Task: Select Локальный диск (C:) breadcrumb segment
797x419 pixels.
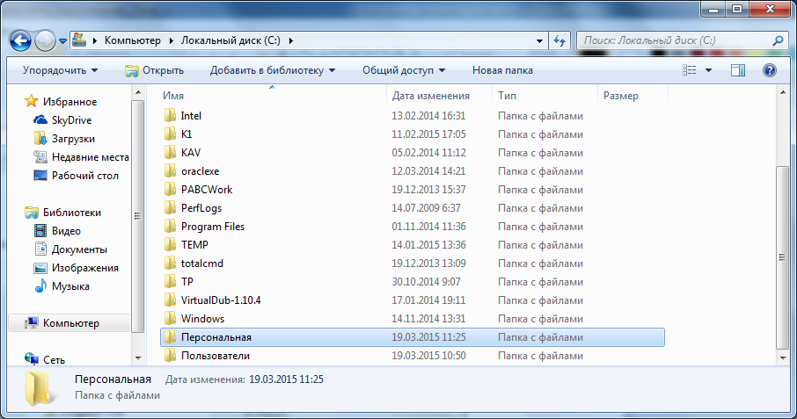Action: (x=230, y=40)
